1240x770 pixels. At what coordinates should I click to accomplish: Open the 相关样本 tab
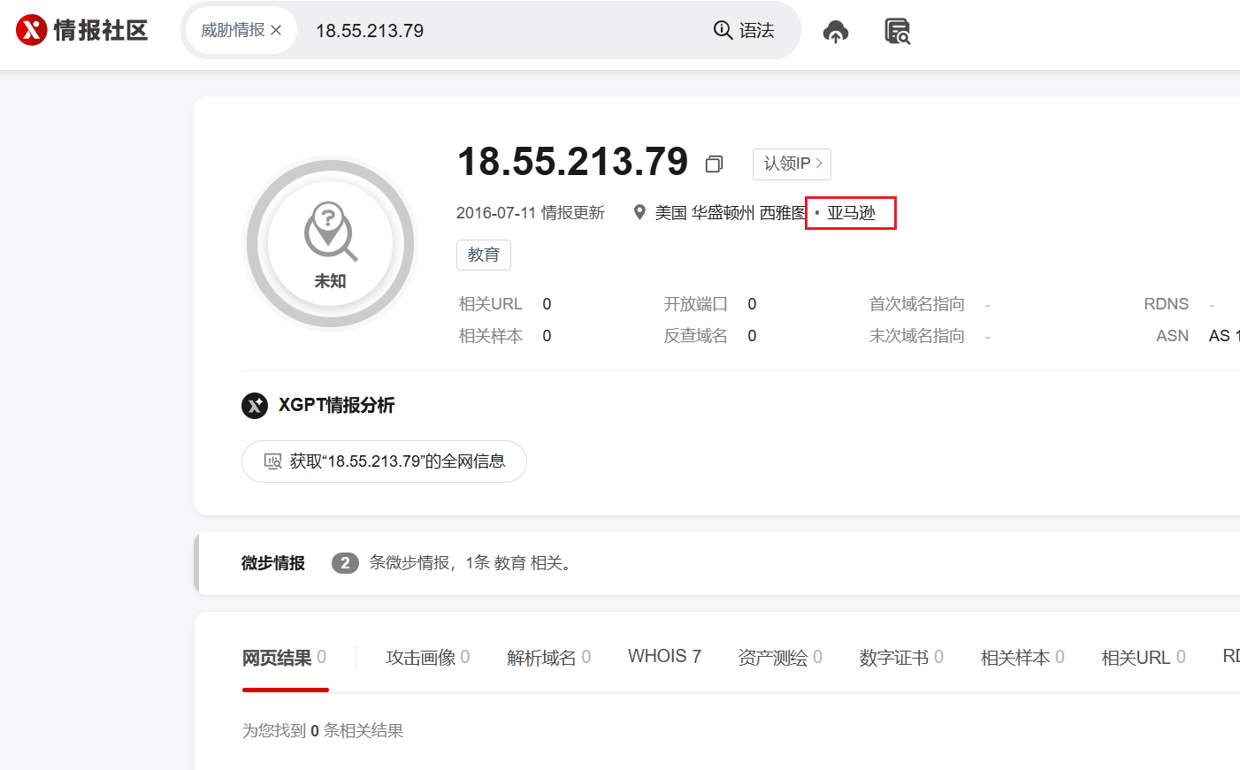coord(1022,657)
